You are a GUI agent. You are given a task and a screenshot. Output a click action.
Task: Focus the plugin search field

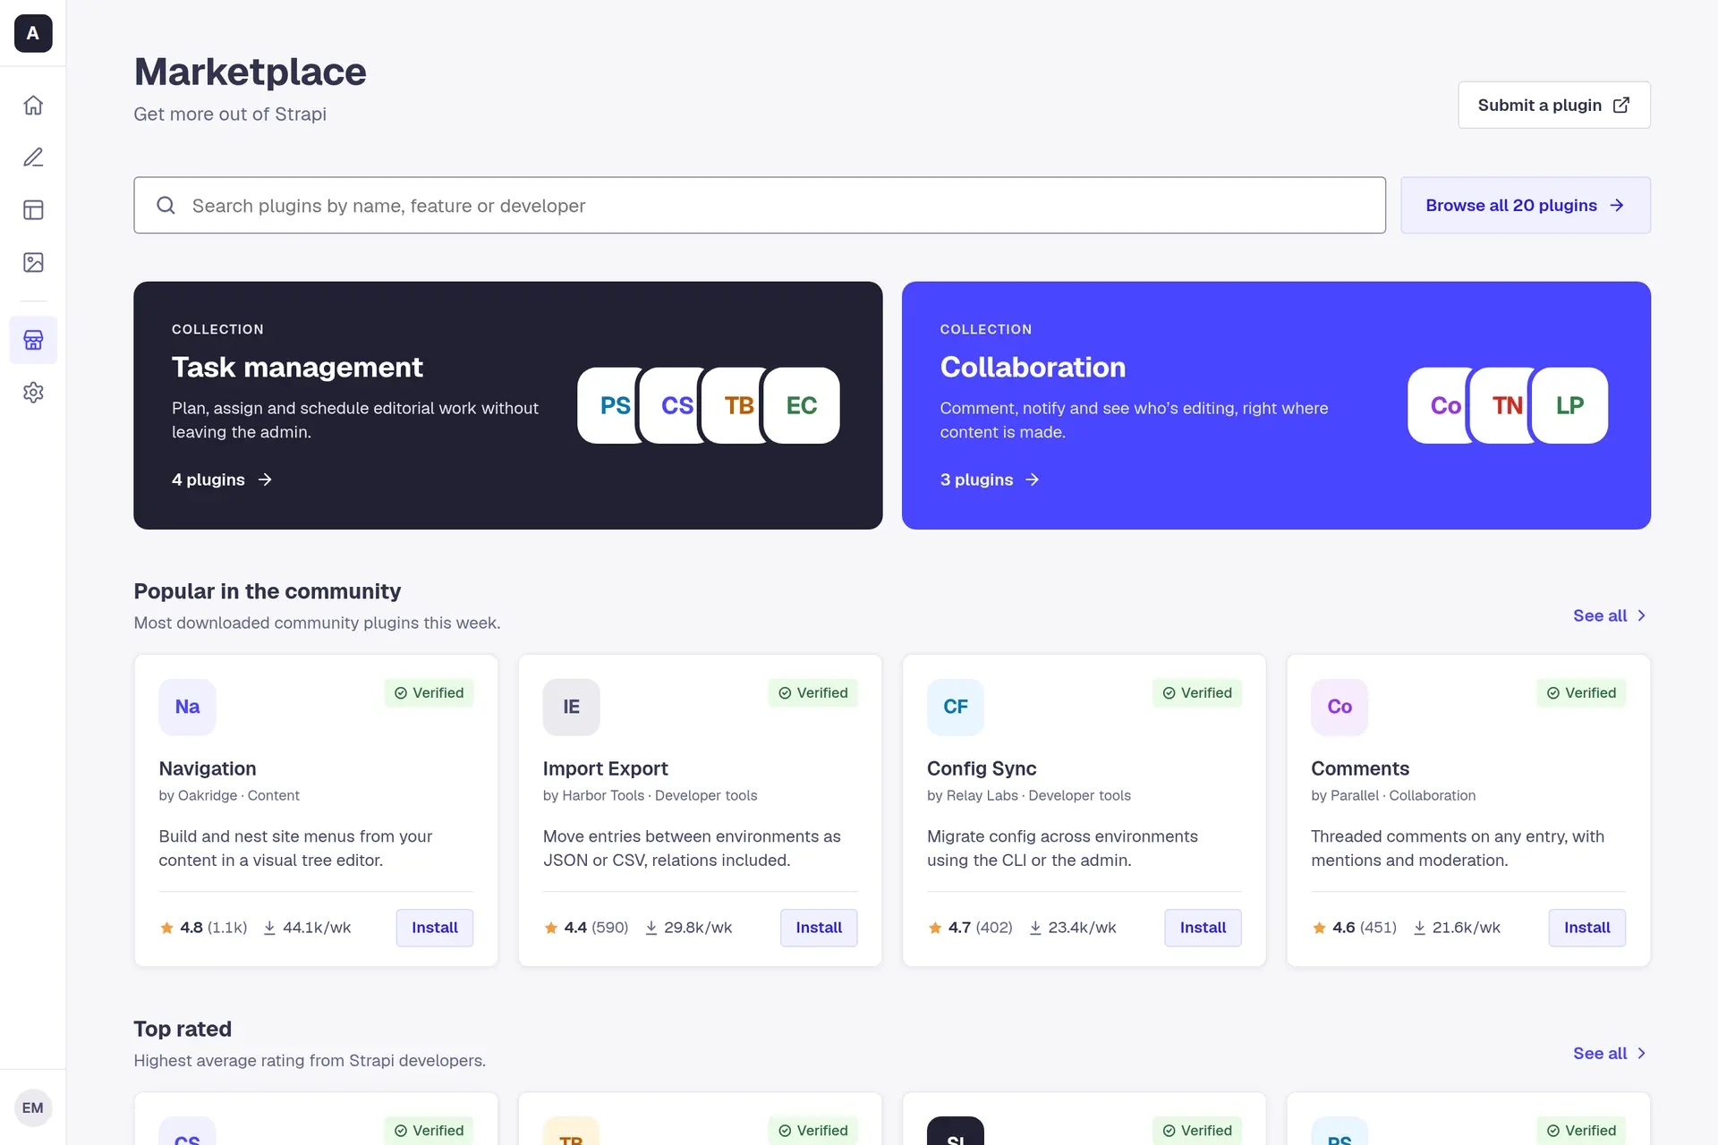(760, 205)
